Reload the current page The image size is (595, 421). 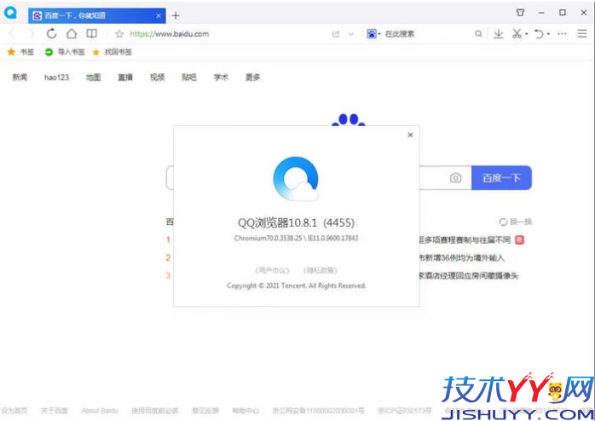(52, 34)
